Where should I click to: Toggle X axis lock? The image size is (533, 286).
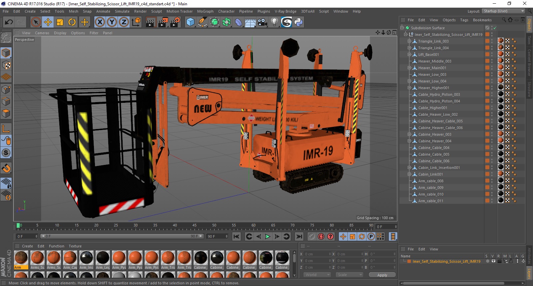click(100, 22)
